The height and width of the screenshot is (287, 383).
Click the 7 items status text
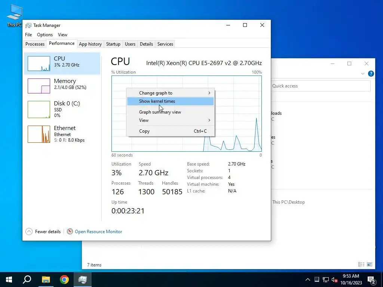tap(94, 265)
